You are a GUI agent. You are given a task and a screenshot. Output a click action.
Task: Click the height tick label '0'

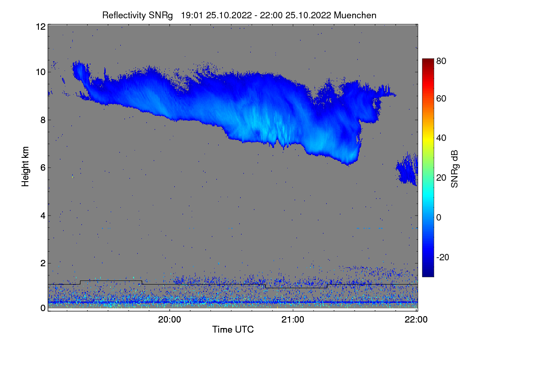(x=43, y=308)
